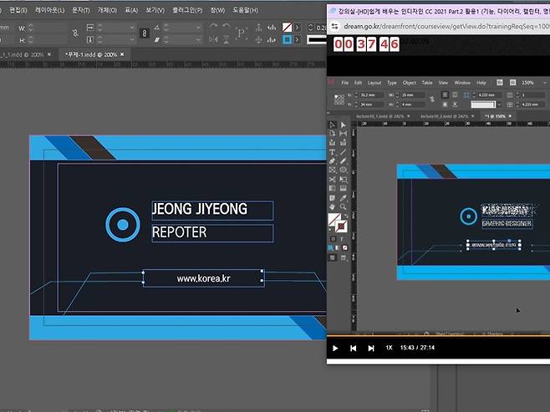Click the fill none swatch in control bar
The height and width of the screenshot is (412, 550).
(x=288, y=28)
